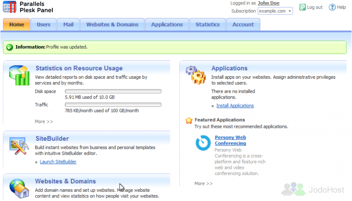Go to the Statistics tab
The height and width of the screenshot is (201, 352).
207,25
